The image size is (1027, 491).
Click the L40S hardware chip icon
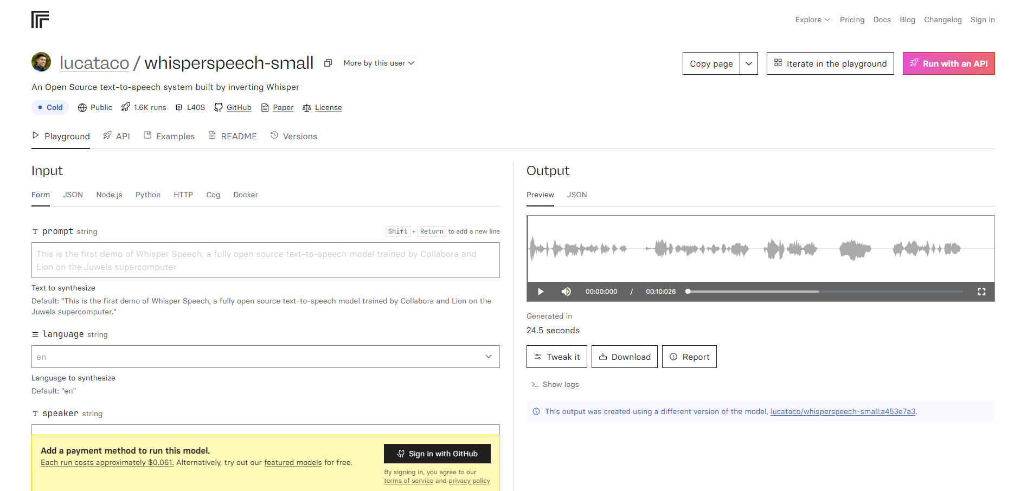click(x=179, y=107)
